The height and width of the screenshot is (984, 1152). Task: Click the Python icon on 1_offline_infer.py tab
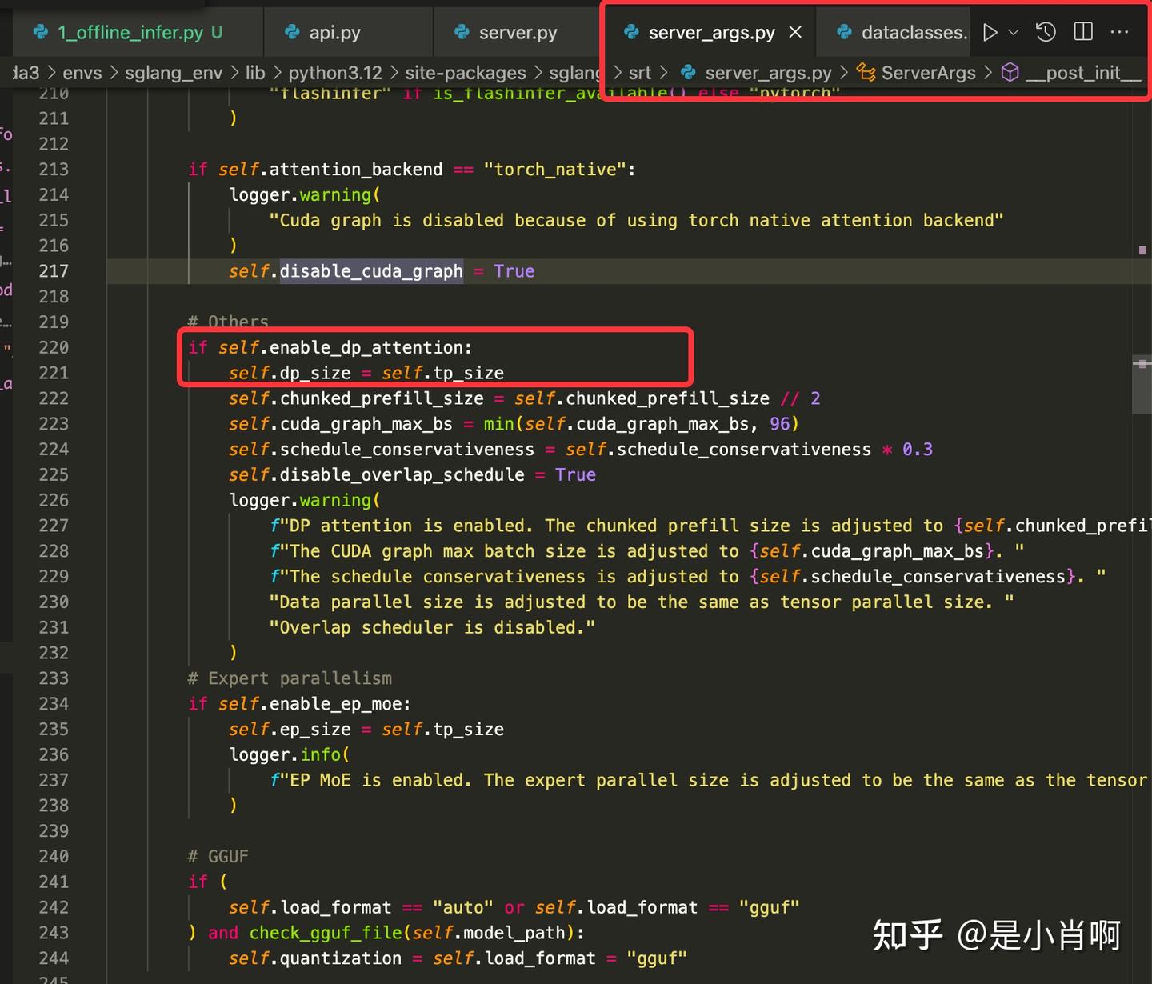40,33
